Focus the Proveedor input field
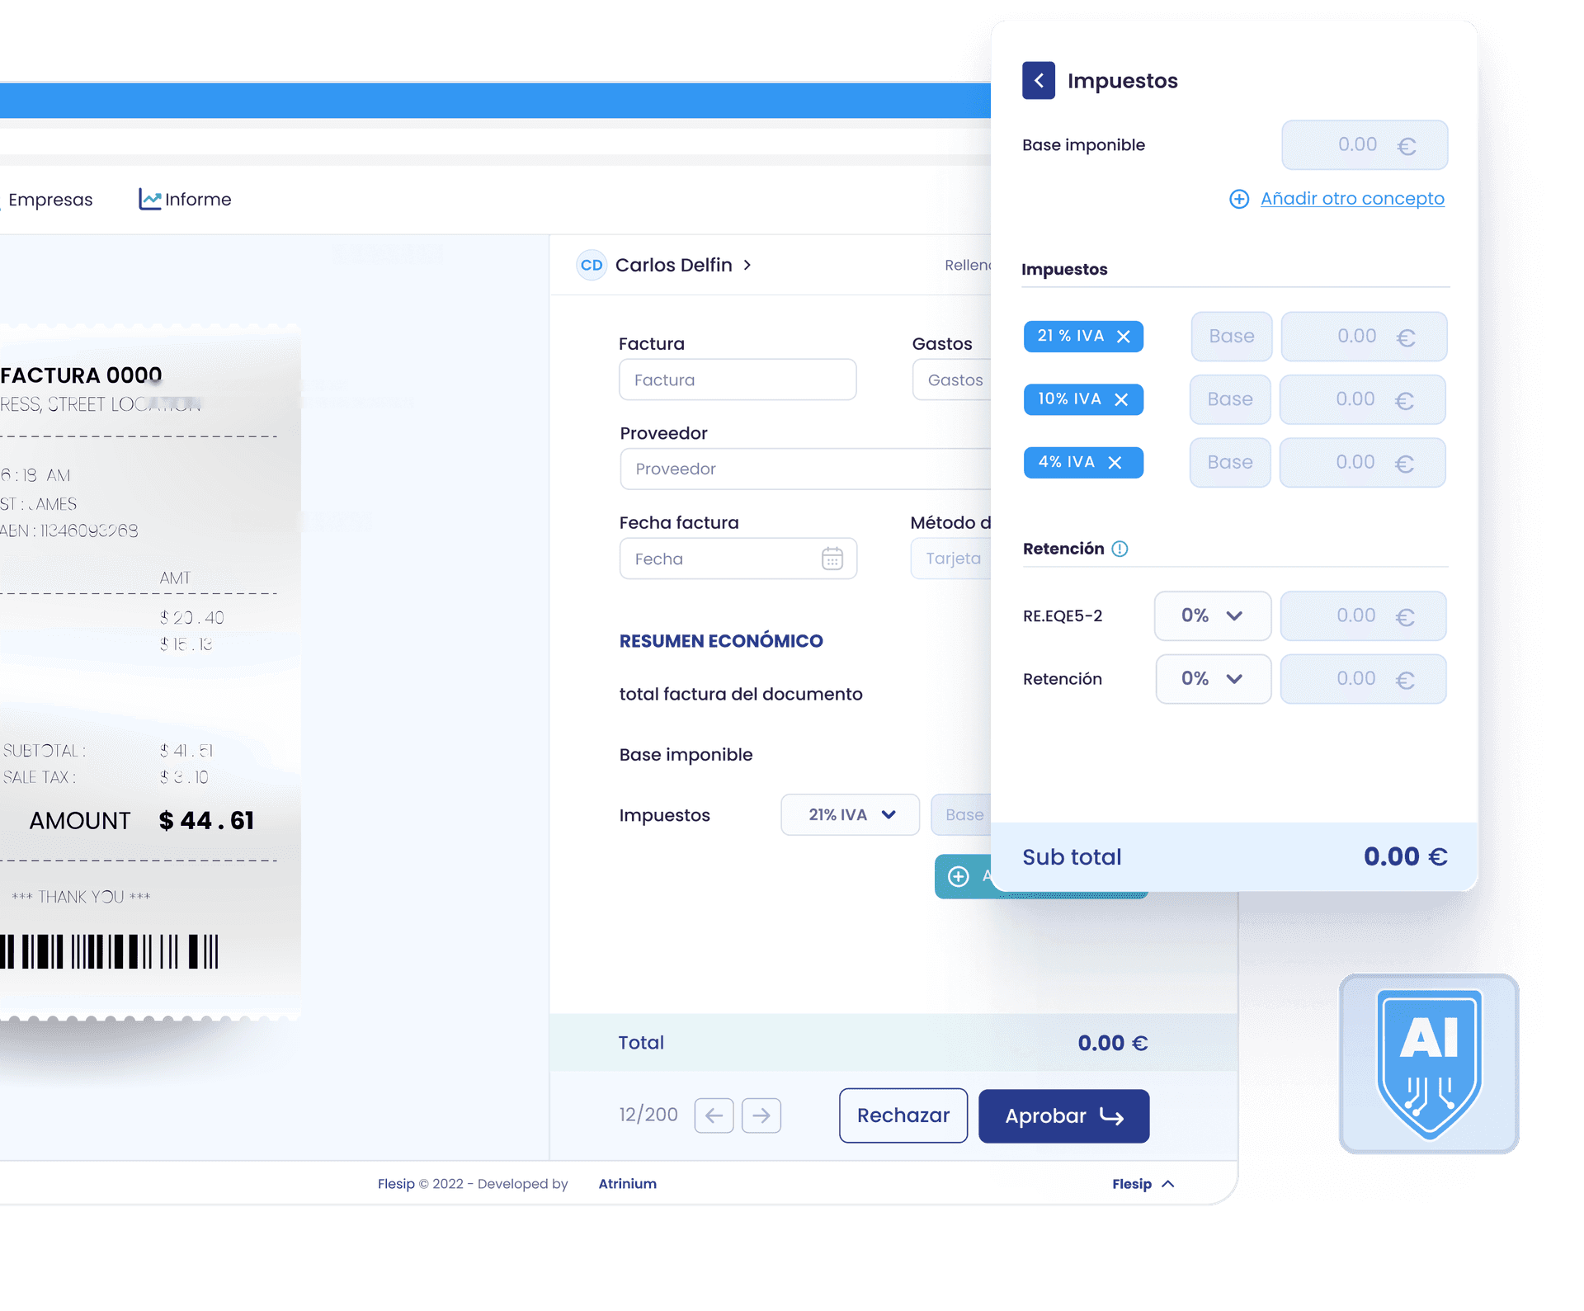 tap(805, 469)
